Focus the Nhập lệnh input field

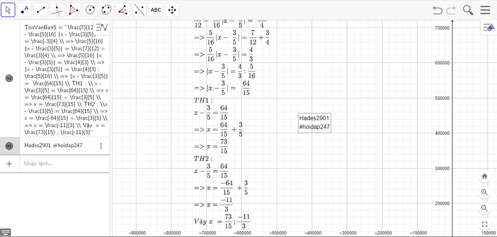(x=65, y=164)
